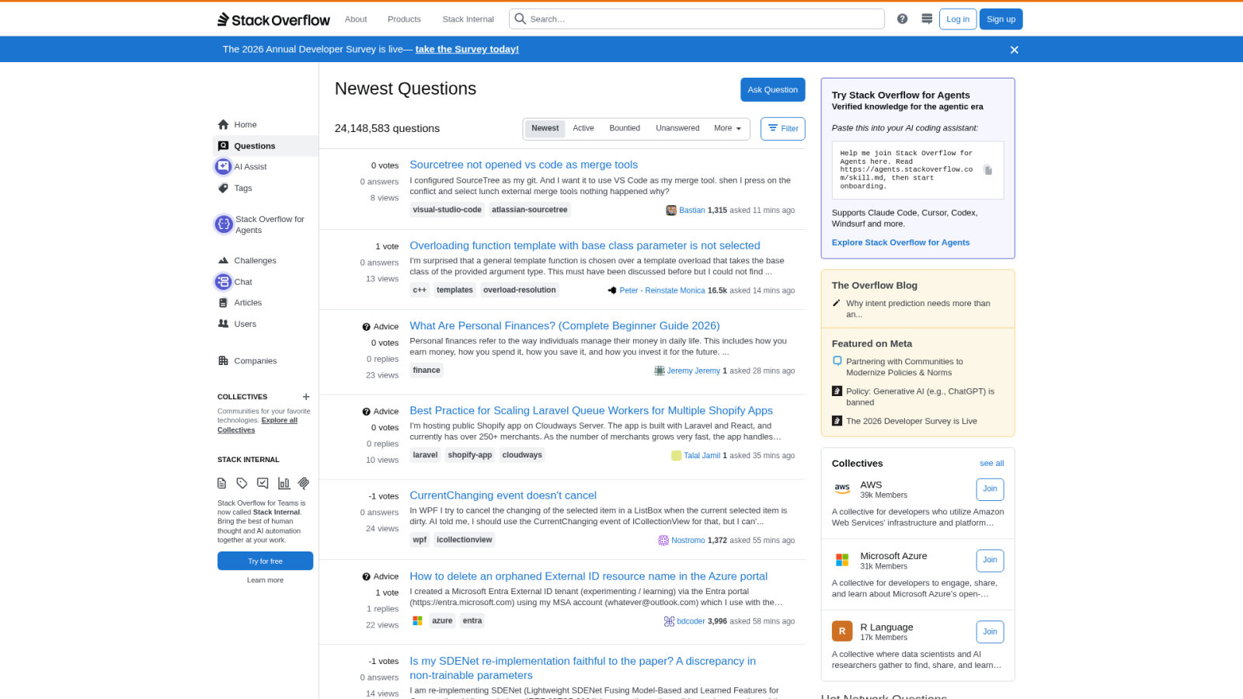Click Jeremy Jeremy's user avatar
The width and height of the screenshot is (1243, 699).
pos(660,371)
